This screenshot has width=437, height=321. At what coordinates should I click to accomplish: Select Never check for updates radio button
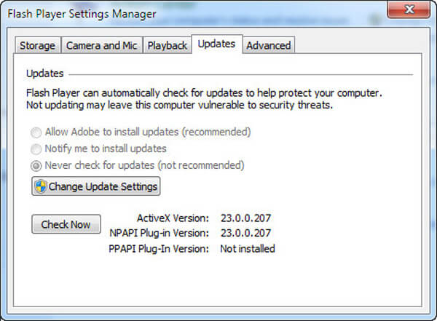[x=36, y=166]
